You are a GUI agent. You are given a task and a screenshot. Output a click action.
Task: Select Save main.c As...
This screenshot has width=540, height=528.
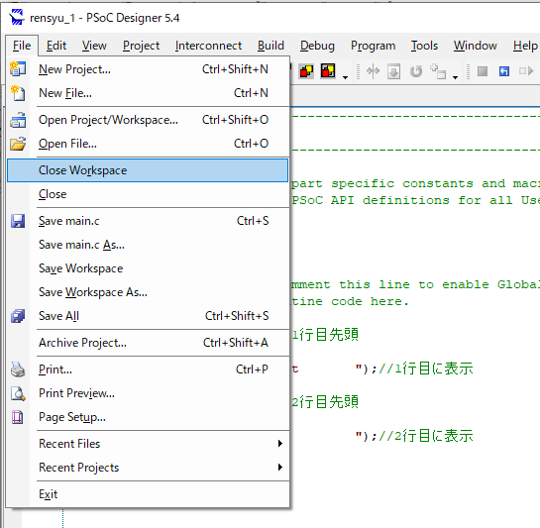pos(148,245)
